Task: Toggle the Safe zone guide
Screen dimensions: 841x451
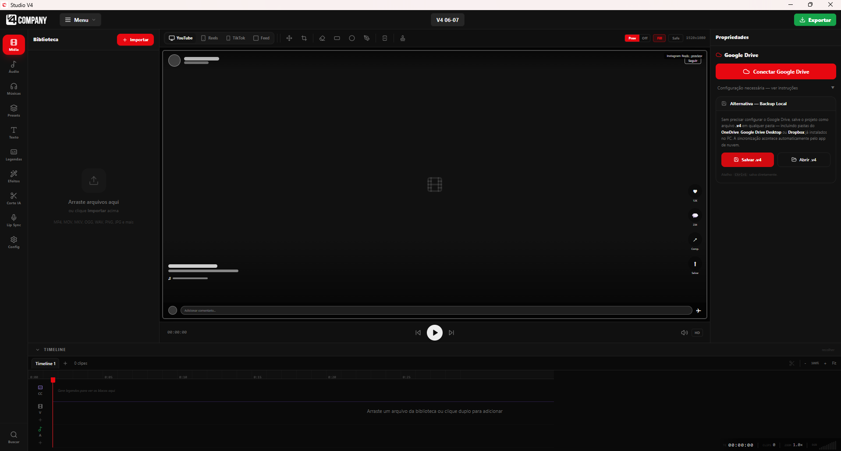Action: click(x=676, y=38)
